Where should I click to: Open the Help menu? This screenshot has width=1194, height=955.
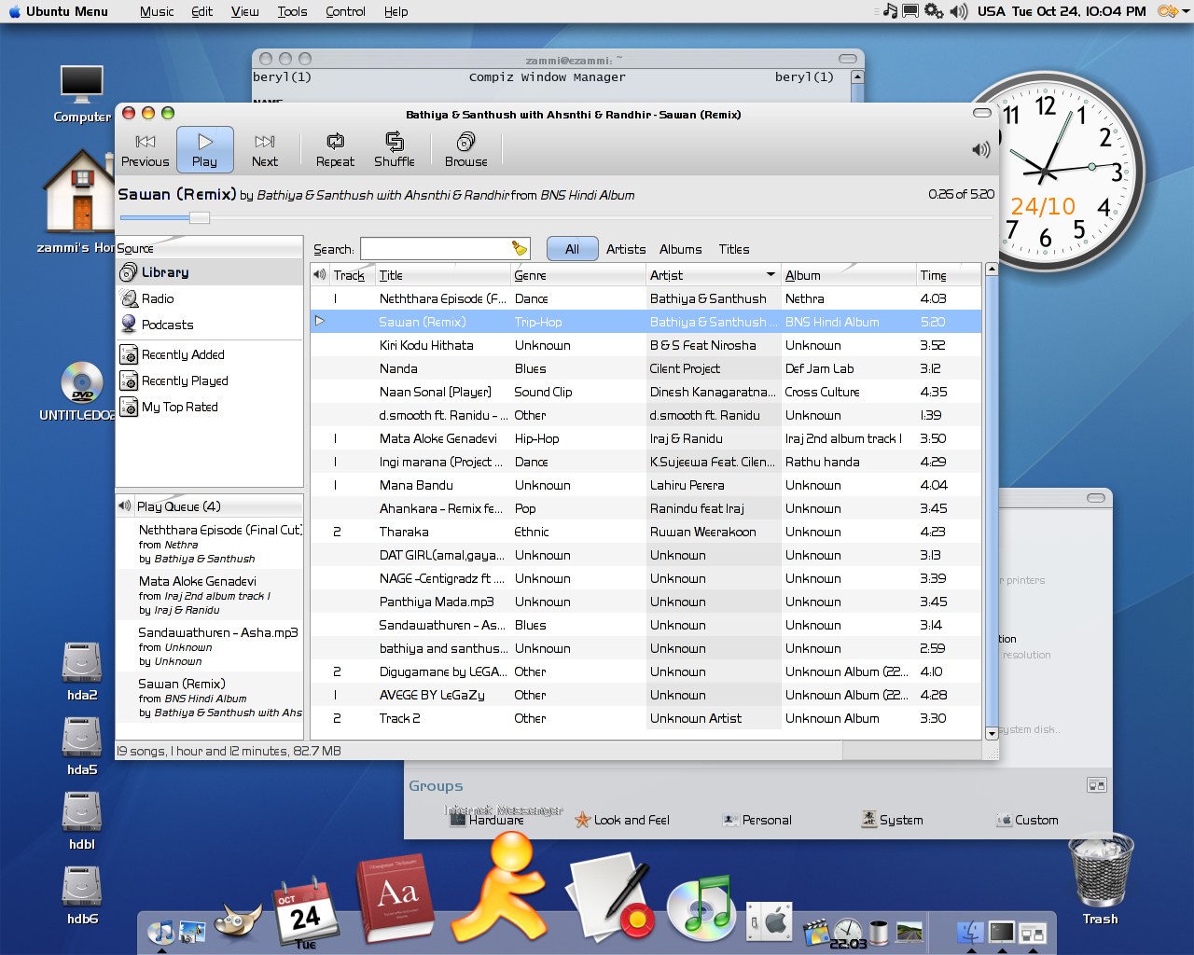coord(396,11)
